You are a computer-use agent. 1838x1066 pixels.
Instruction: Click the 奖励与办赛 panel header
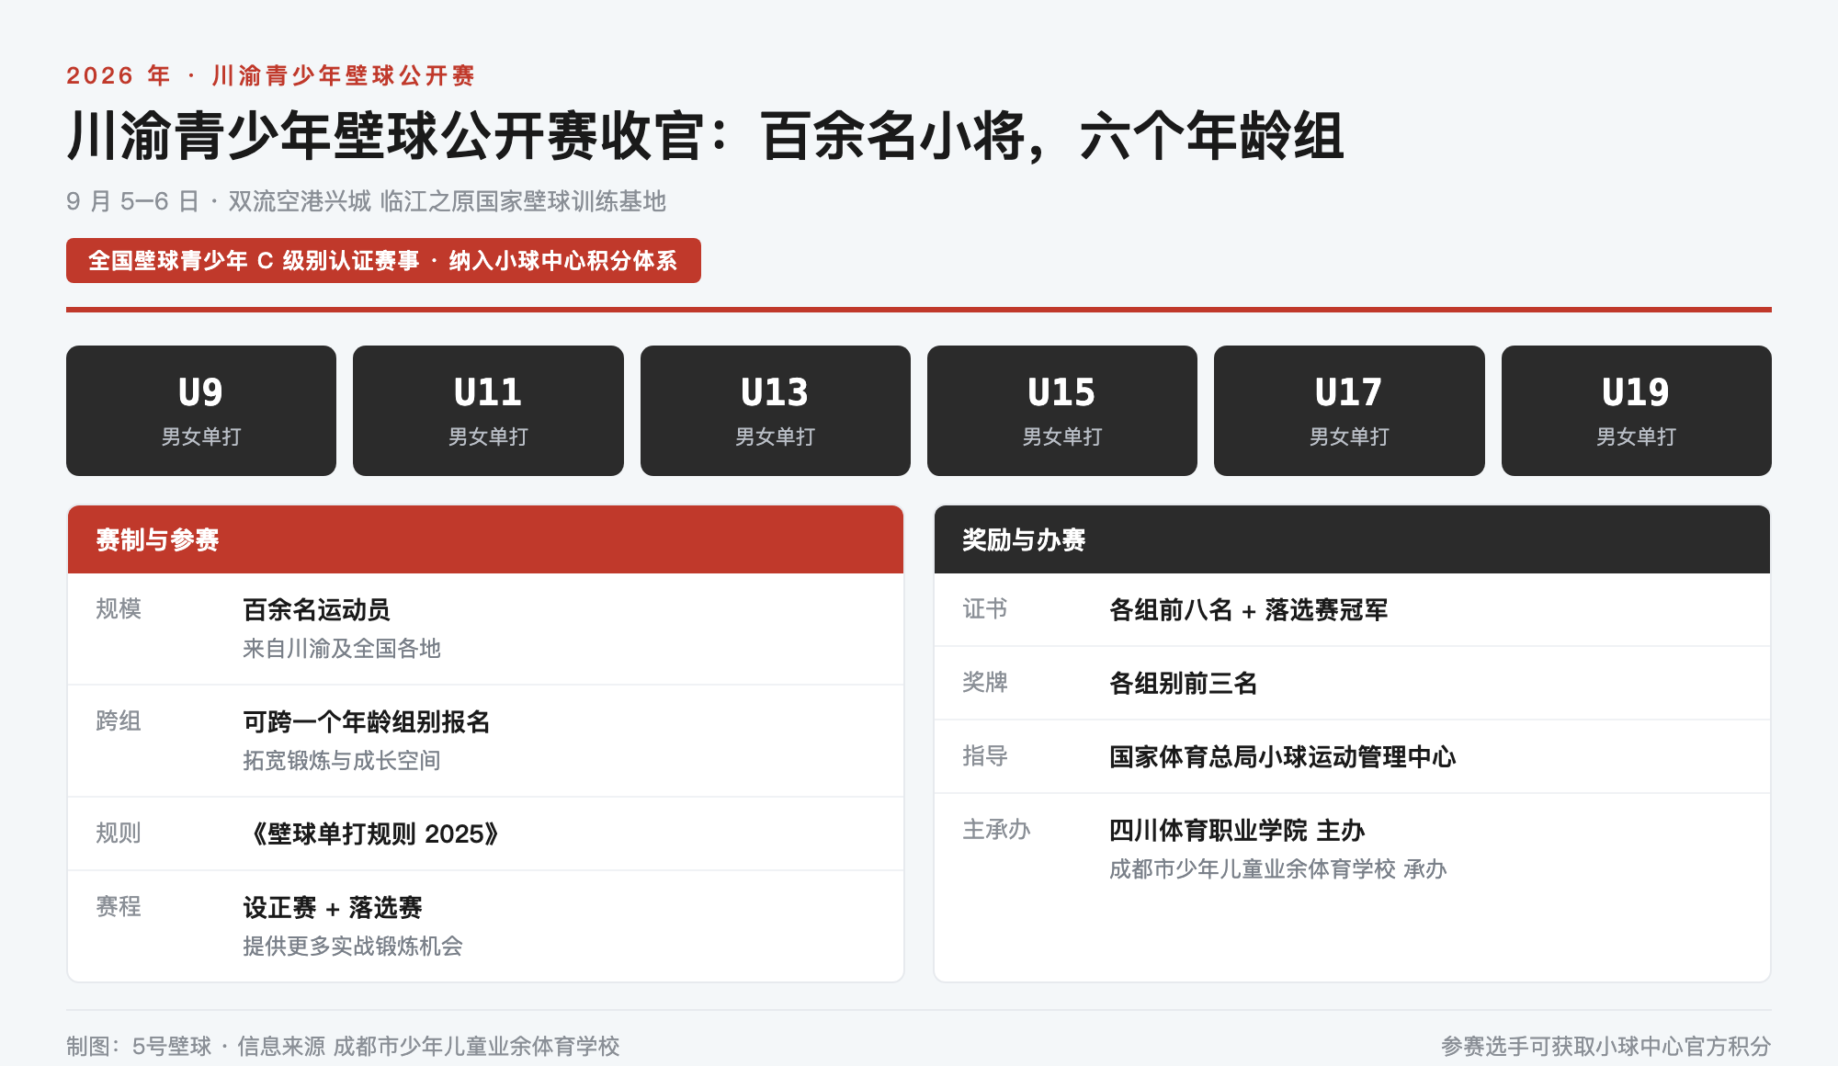pyautogui.click(x=1352, y=539)
